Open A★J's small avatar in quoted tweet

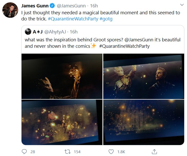[28, 32]
